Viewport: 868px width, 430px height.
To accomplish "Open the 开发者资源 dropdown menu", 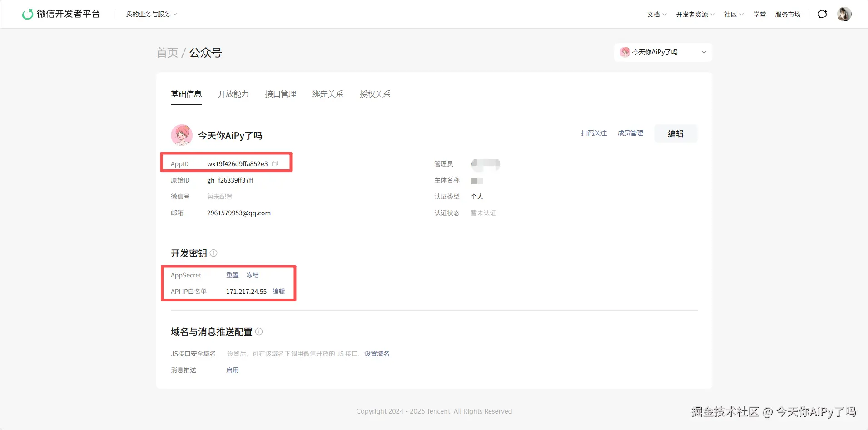I will pos(695,15).
